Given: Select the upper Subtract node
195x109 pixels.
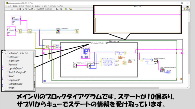Looking at the screenshot, I should tap(118, 61).
